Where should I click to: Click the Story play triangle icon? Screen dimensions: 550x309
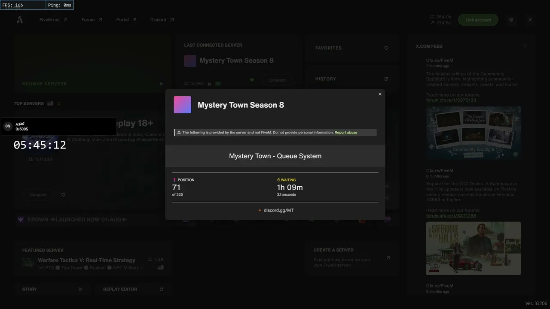click(80, 289)
